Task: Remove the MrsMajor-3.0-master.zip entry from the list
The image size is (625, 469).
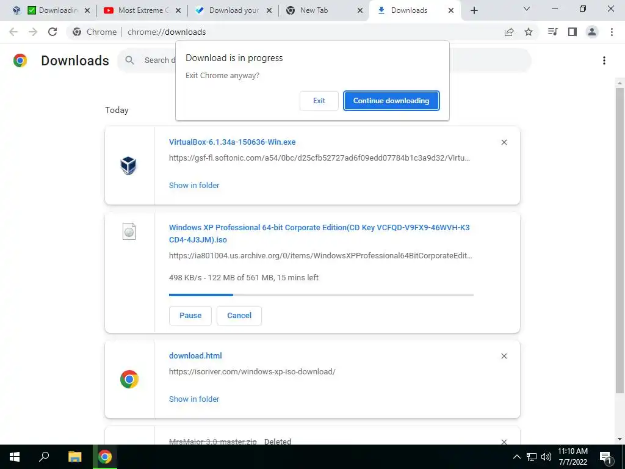Action: point(504,442)
